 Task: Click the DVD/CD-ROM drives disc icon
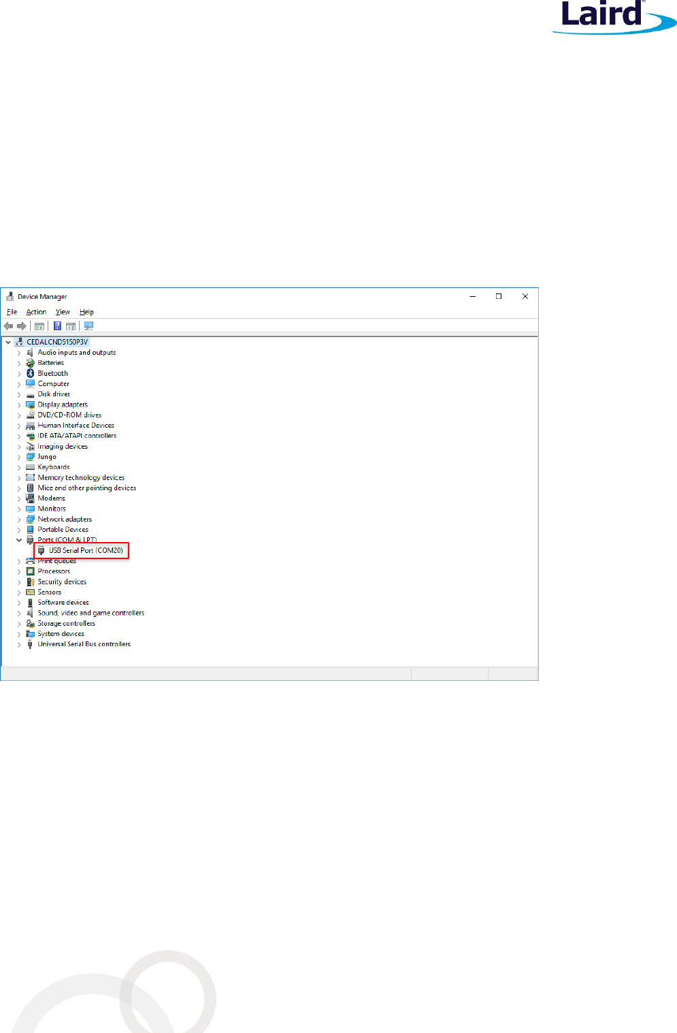point(30,415)
